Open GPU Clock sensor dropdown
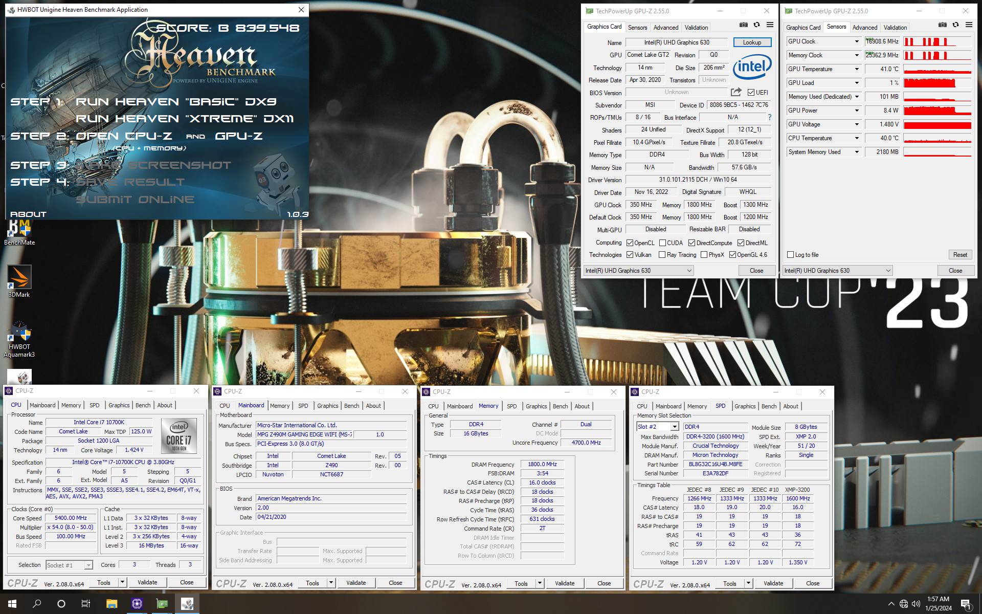Image resolution: width=982 pixels, height=614 pixels. click(x=857, y=41)
